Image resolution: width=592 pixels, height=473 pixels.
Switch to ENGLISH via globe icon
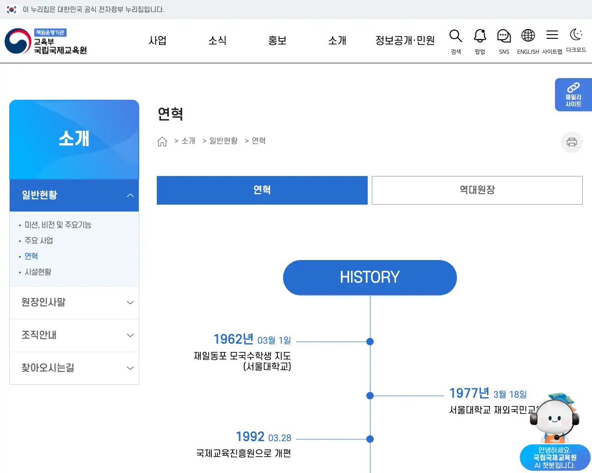coord(528,36)
